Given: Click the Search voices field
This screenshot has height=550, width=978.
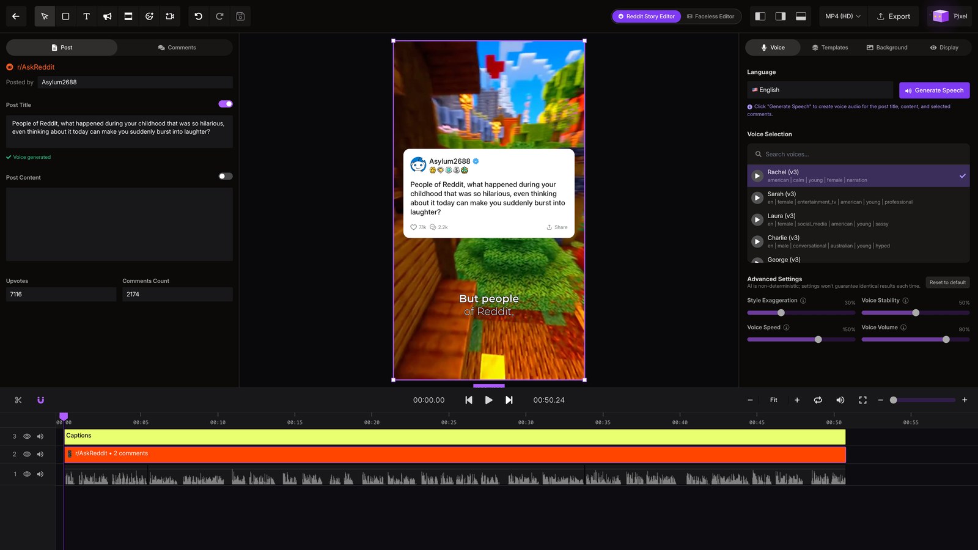Looking at the screenshot, I should click(x=858, y=154).
